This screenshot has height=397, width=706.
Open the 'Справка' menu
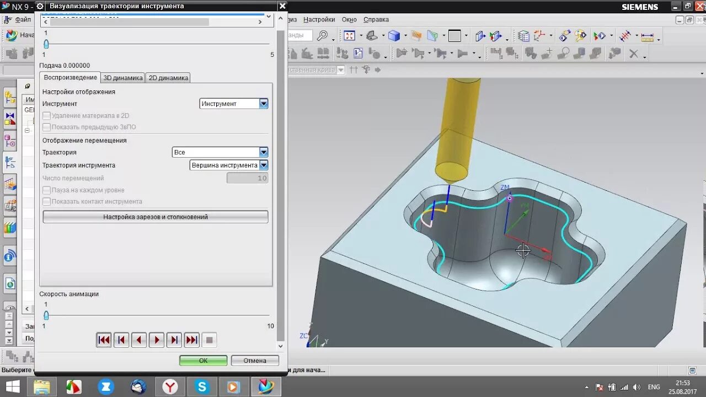pyautogui.click(x=376, y=19)
